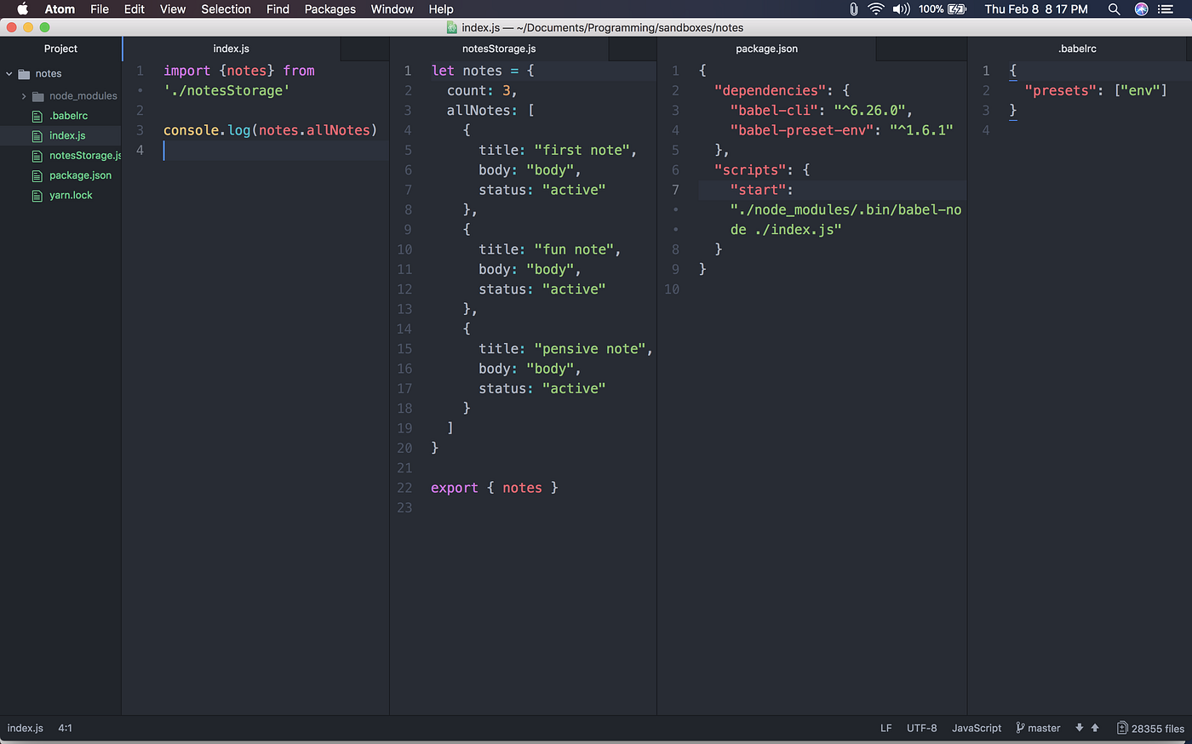This screenshot has height=744, width=1192.
Task: Click the git branch icon next to master
Action: 1019,728
